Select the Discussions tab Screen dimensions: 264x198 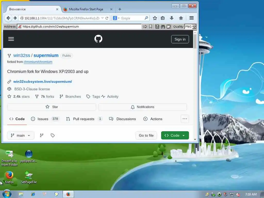[x=122, y=119]
